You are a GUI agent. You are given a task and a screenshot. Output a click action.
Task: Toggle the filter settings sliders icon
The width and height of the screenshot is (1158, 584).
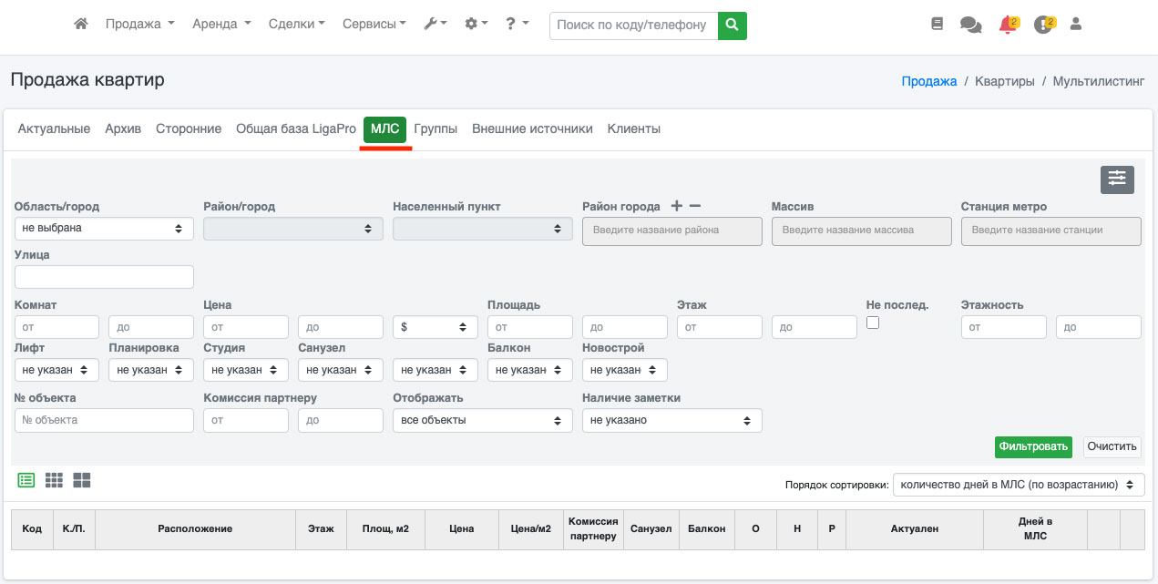[x=1116, y=179]
